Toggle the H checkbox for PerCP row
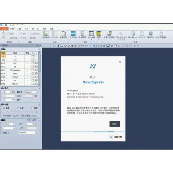This screenshot has width=173, height=173. [36, 73]
